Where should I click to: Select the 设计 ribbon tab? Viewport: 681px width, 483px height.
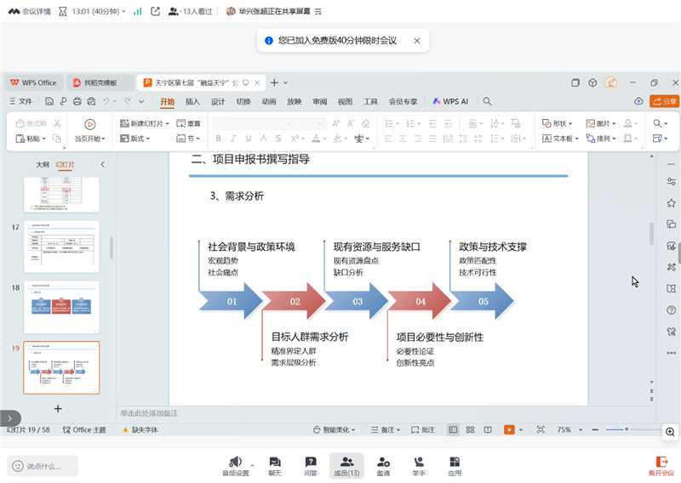coord(218,101)
